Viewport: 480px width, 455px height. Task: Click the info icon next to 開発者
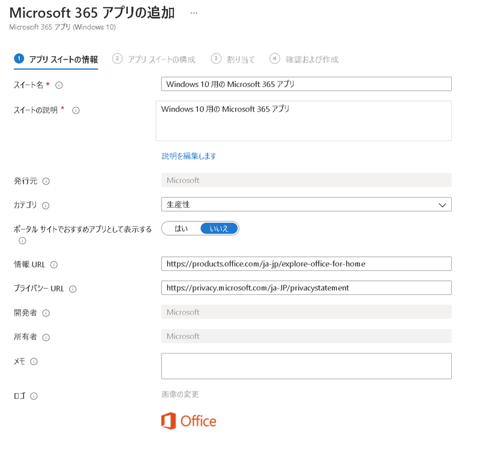[46, 313]
